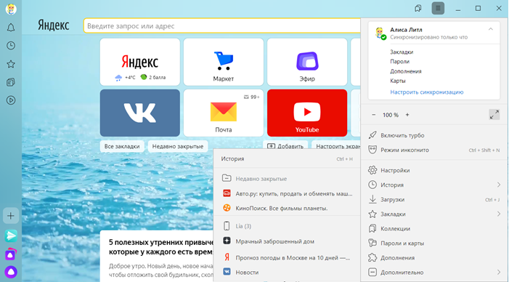Click the fullscreen arrows icon in the menu
Image resolution: width=509 pixels, height=282 pixels.
pyautogui.click(x=494, y=115)
